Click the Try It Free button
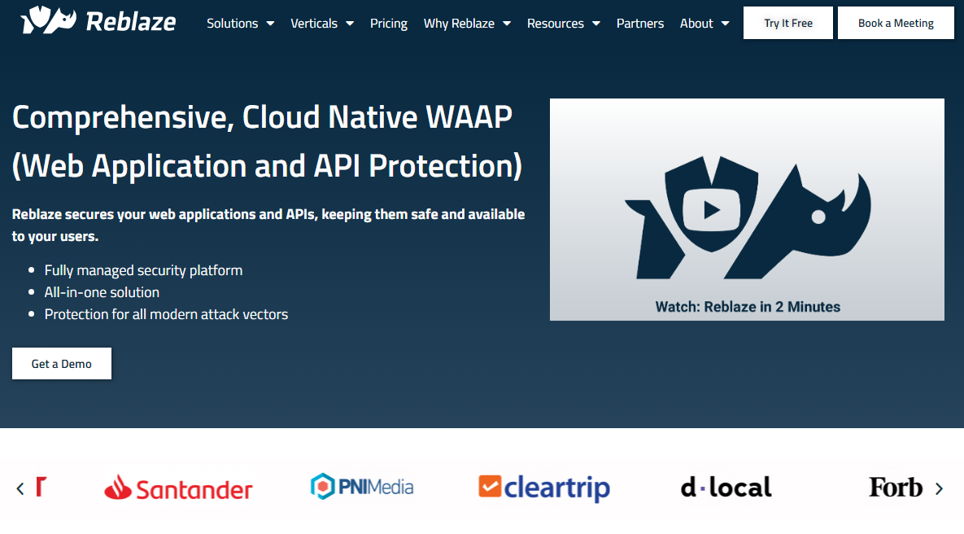The width and height of the screenshot is (964, 534). point(787,23)
